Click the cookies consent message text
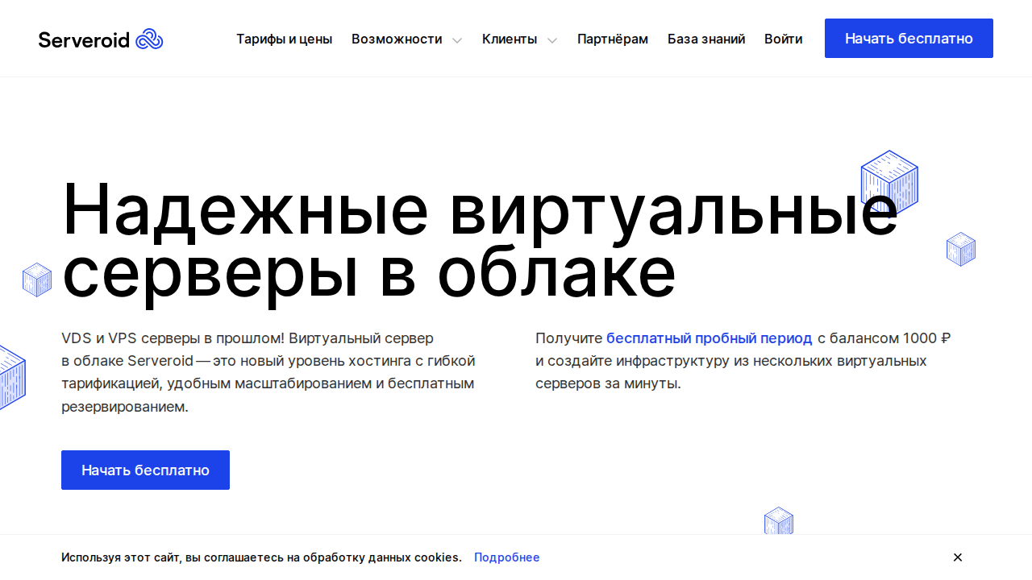 click(261, 557)
